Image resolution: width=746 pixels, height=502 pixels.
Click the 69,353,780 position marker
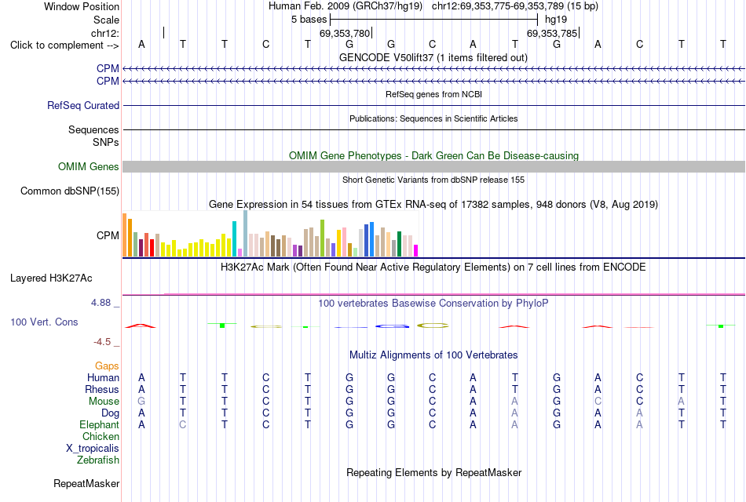pos(345,33)
